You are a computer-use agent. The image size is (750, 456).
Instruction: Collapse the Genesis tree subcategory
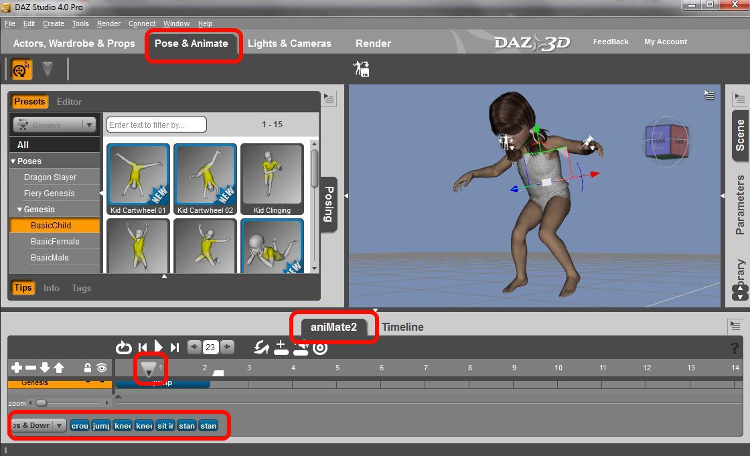click(20, 210)
